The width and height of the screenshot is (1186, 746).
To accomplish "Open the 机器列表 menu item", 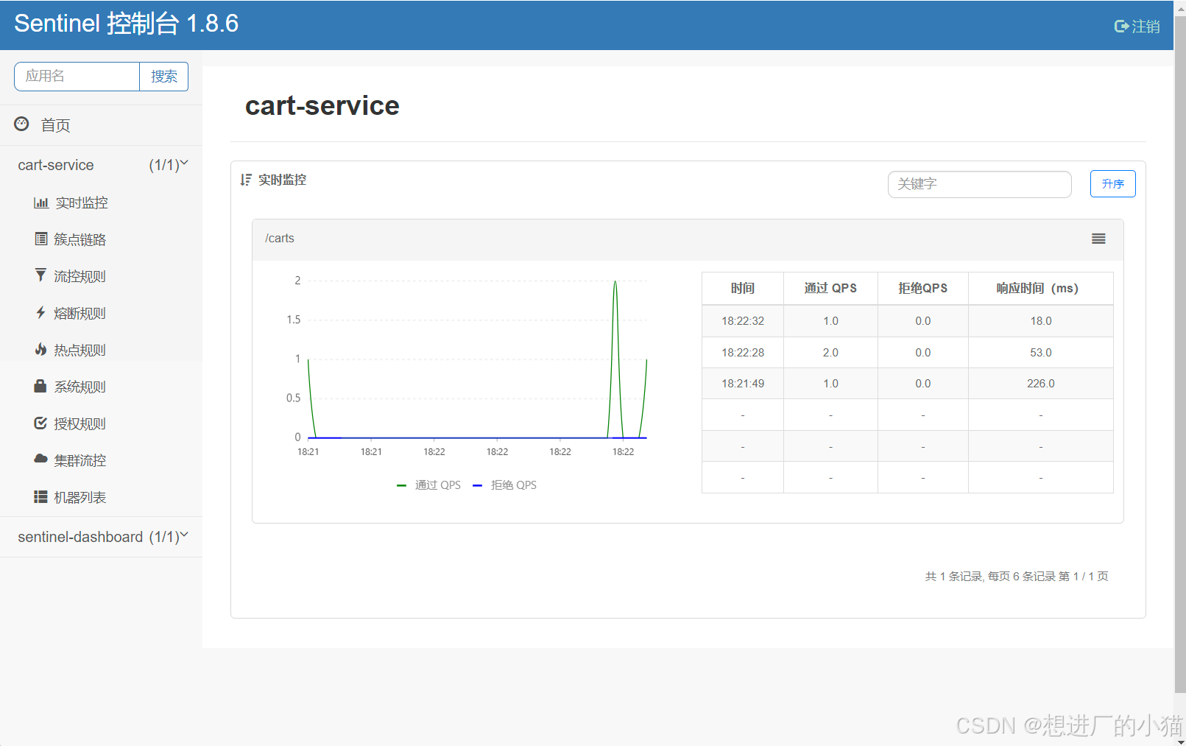I will click(80, 497).
